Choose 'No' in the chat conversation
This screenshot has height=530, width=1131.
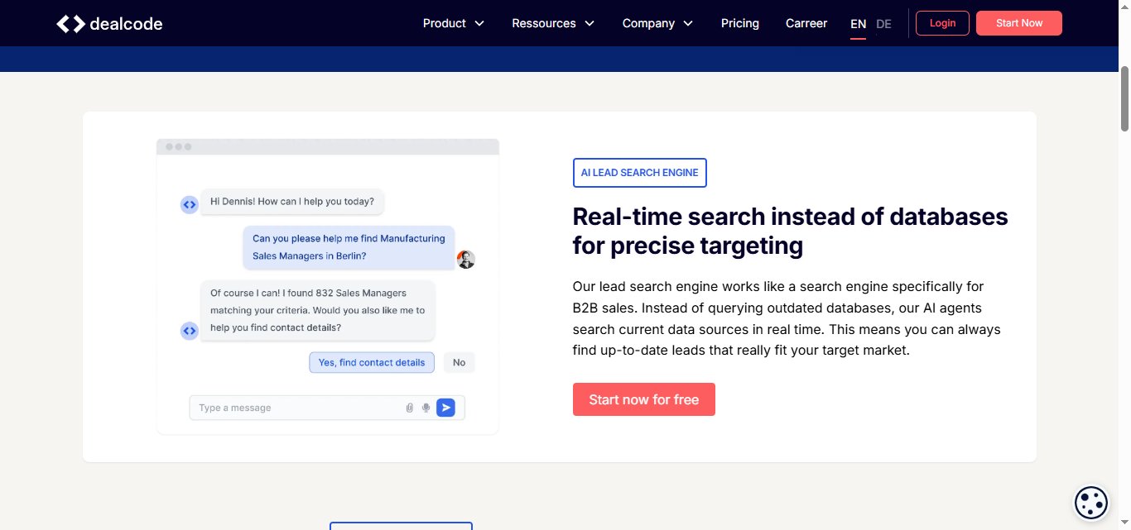(459, 362)
